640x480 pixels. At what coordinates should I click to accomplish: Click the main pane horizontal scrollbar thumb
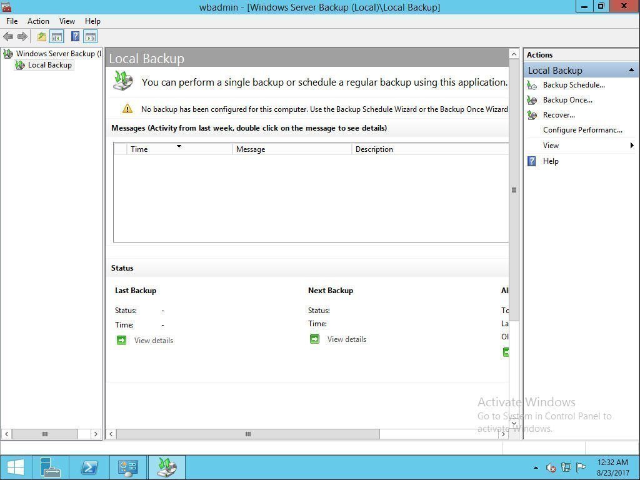click(247, 434)
